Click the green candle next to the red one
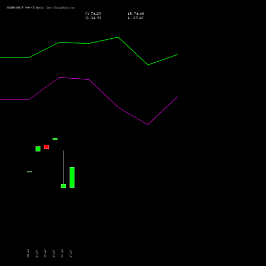Image resolution: width=266 pixels, height=266 pixels. [x=38, y=149]
